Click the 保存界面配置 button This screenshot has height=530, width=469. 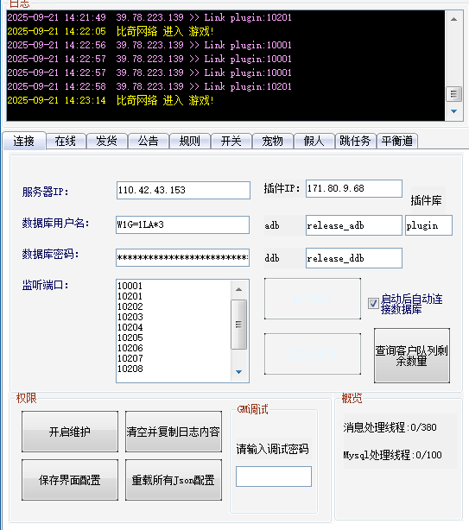tap(70, 480)
